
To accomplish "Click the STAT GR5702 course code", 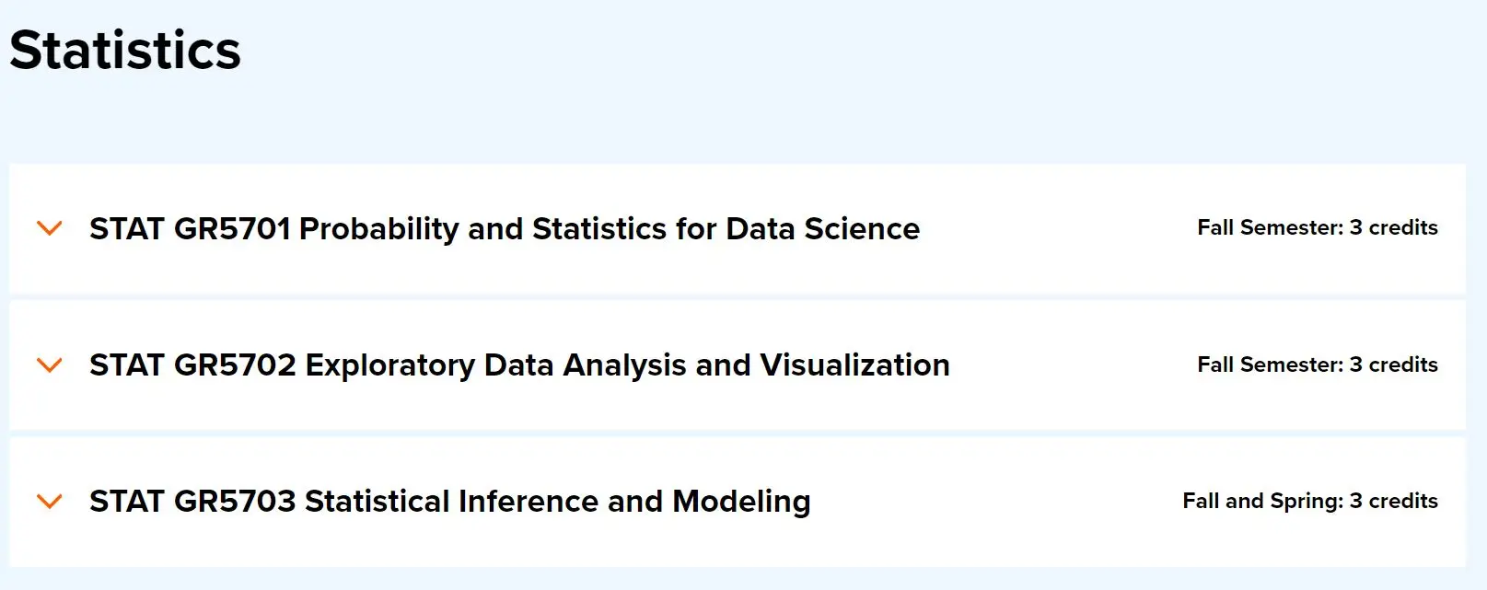I will click(192, 365).
